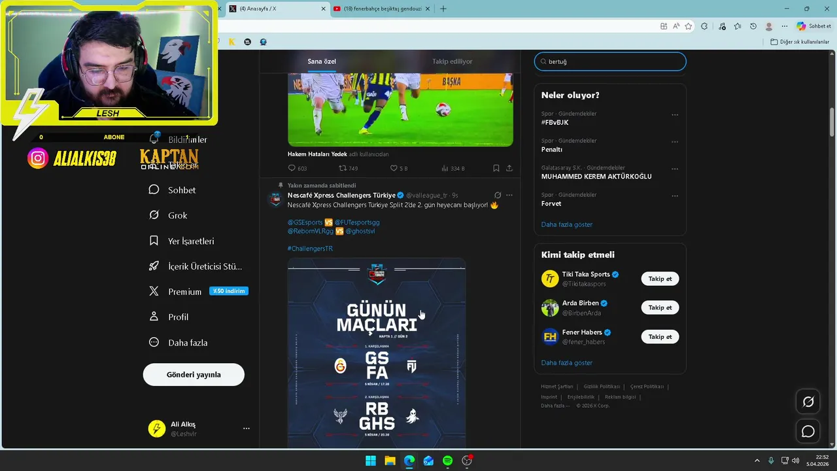This screenshot has width=837, height=471.
Task: Open more options for Penaltı trend
Action: [x=675, y=142]
